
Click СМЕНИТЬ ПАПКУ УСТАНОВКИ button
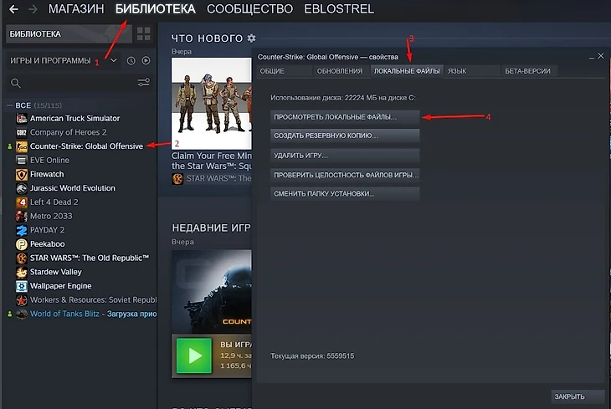tap(345, 193)
